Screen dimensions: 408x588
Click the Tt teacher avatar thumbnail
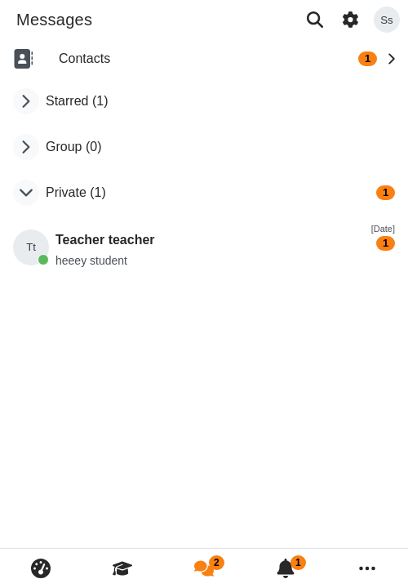[31, 247]
